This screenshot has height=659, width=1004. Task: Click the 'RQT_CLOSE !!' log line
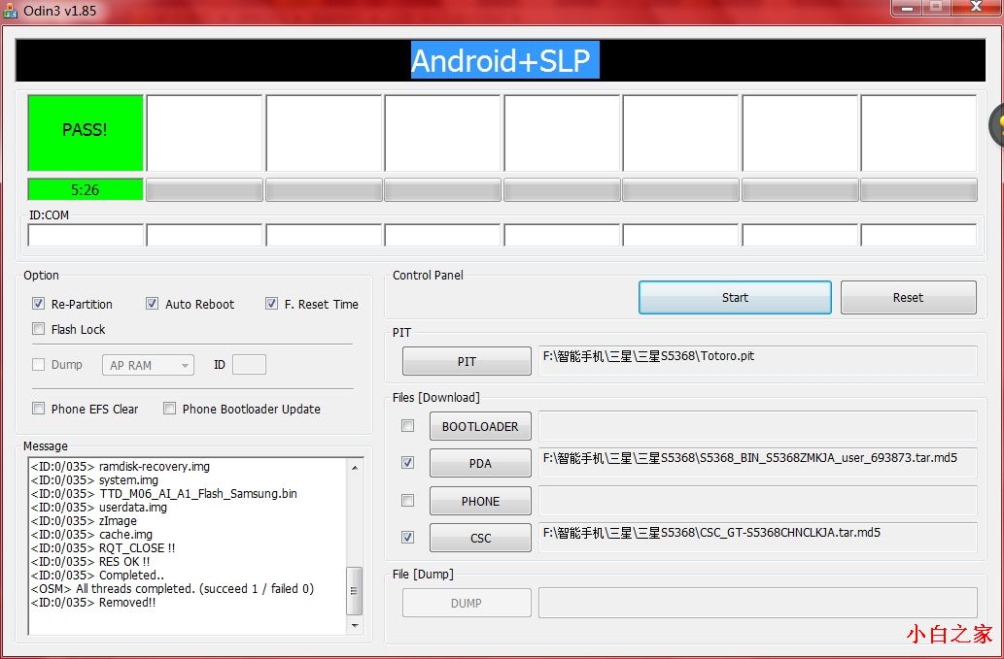(103, 547)
